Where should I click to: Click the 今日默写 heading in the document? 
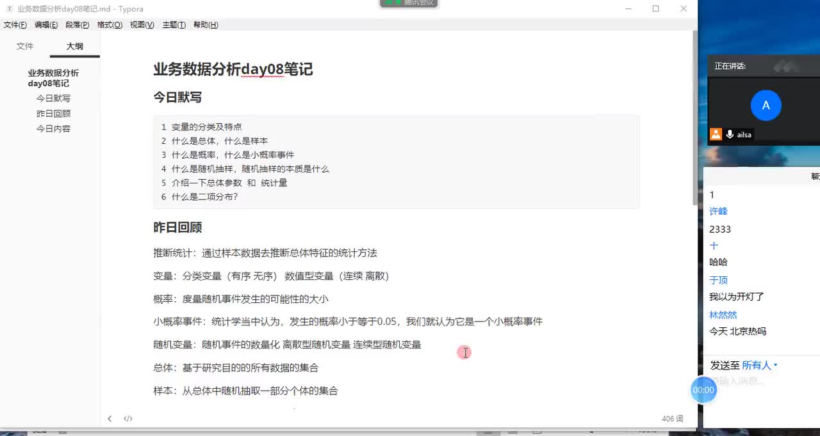(177, 97)
